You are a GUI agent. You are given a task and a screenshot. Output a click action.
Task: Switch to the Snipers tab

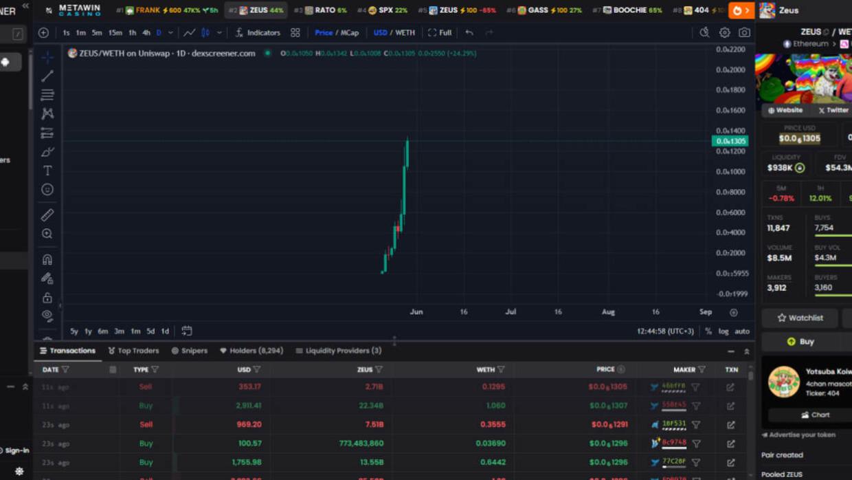click(x=189, y=351)
